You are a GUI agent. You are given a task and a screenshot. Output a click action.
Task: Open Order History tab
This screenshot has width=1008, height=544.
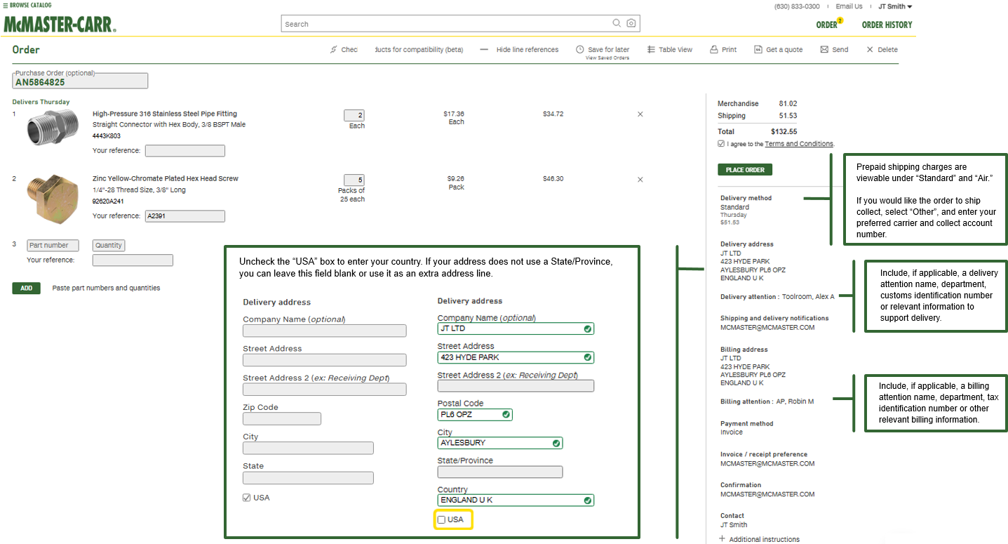[887, 25]
